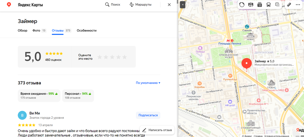The width and height of the screenshot is (304, 137).
Task: Select the ruler distance tool
Action: 289,5
